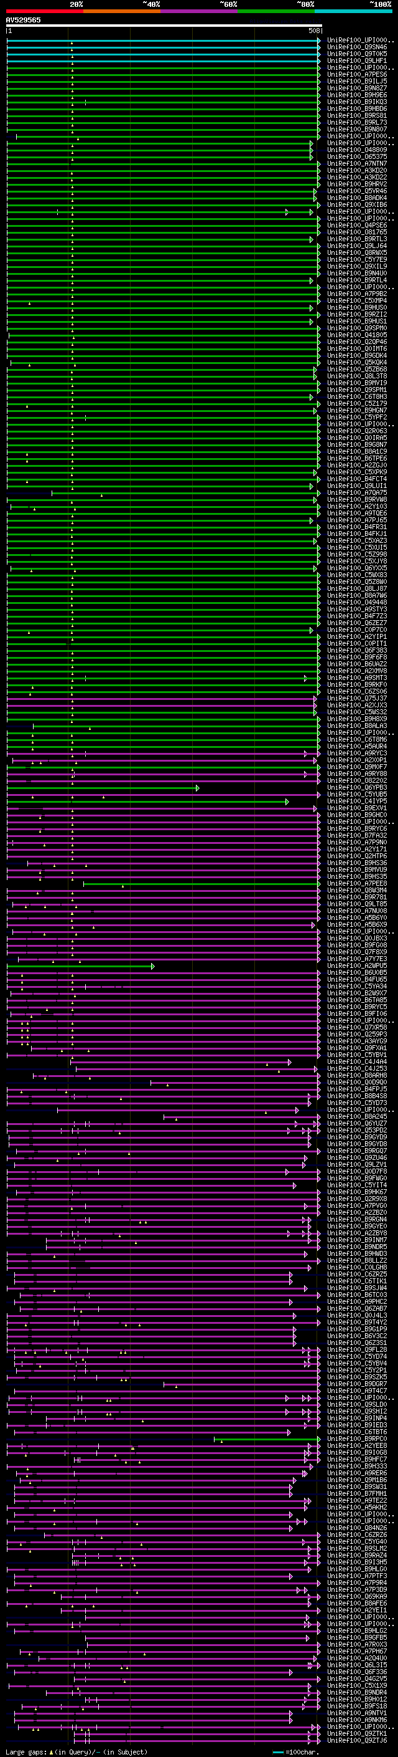Open hit UniRef100_Q9LHF1
Screen dimensions: 398x1757
click(x=357, y=61)
